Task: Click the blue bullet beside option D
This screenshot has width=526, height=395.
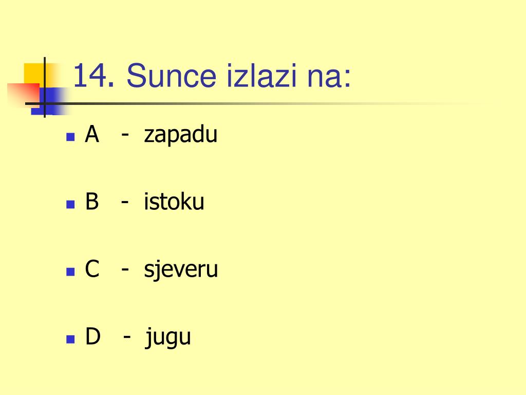Action: (70, 339)
